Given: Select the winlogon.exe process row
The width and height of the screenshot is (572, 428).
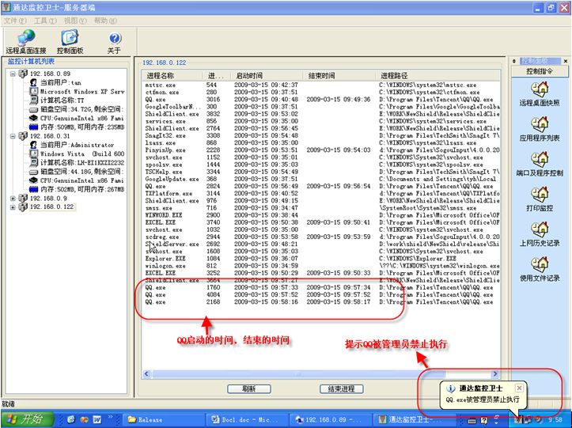Looking at the screenshot, I should click(321, 266).
